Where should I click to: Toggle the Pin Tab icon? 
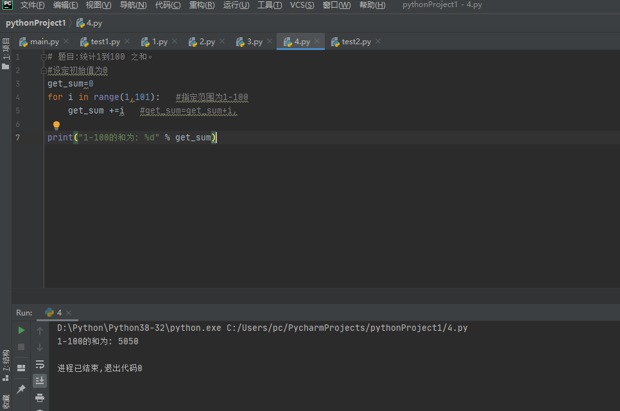[21, 389]
